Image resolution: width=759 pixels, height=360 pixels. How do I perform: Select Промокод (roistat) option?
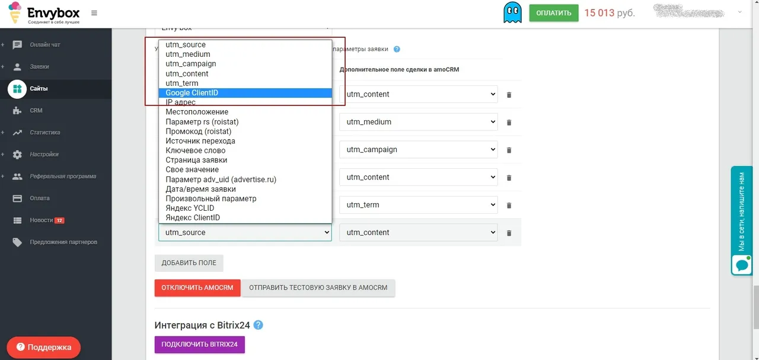(245, 131)
